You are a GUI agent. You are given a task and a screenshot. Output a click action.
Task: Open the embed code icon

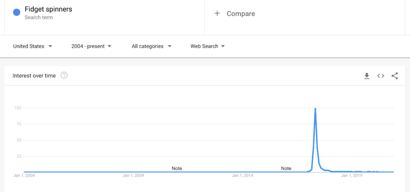coord(381,76)
